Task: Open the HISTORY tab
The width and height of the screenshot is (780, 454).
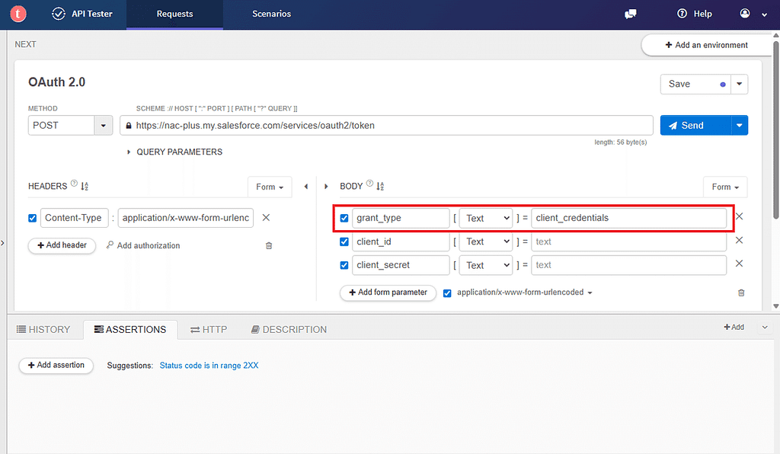Action: (43, 329)
